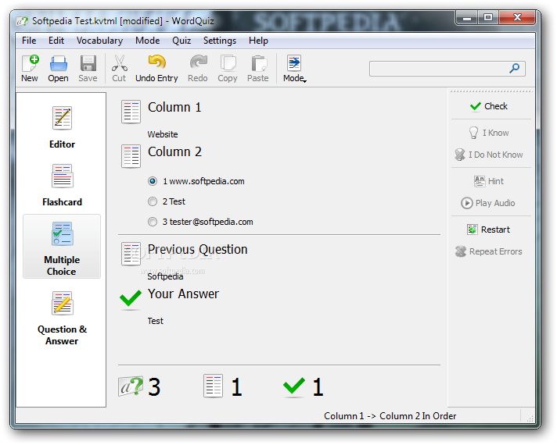This screenshot has height=445, width=557.
Task: Click Play Audio button
Action: (x=488, y=203)
